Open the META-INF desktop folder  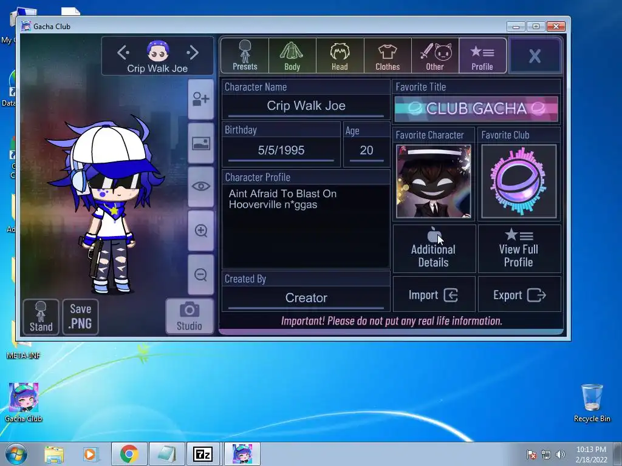(x=24, y=349)
